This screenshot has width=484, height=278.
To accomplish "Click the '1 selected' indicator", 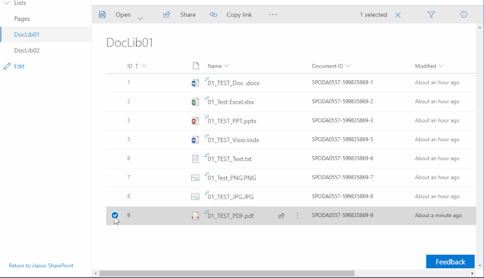I will tap(373, 15).
